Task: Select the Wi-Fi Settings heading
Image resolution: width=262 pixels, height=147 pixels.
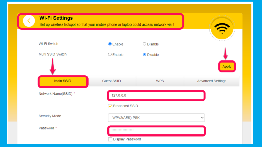Action: tap(56, 18)
